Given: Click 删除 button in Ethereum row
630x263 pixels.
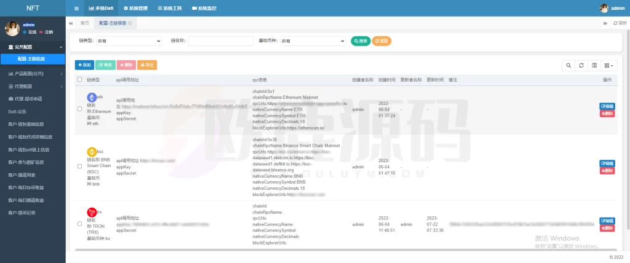Looking at the screenshot, I should tap(607, 114).
